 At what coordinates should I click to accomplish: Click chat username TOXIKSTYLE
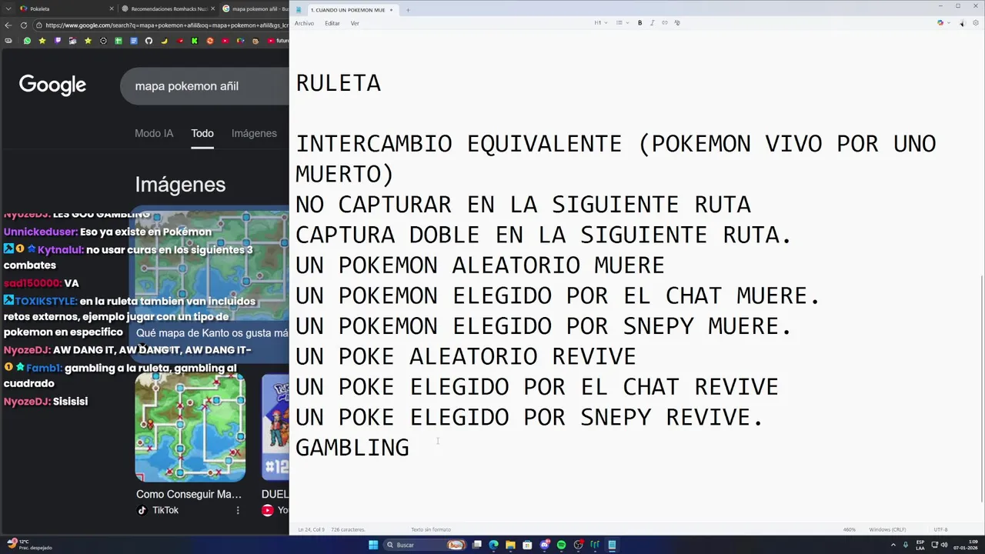tap(45, 301)
